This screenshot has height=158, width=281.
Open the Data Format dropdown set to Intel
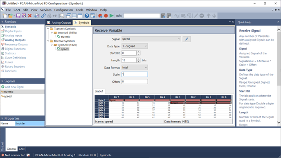coord(146,68)
